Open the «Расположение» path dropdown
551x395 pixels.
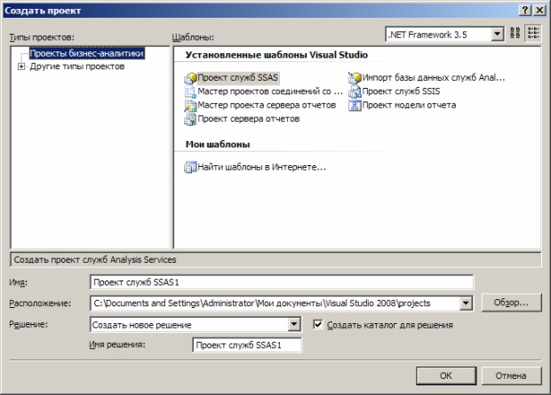pyautogui.click(x=465, y=303)
